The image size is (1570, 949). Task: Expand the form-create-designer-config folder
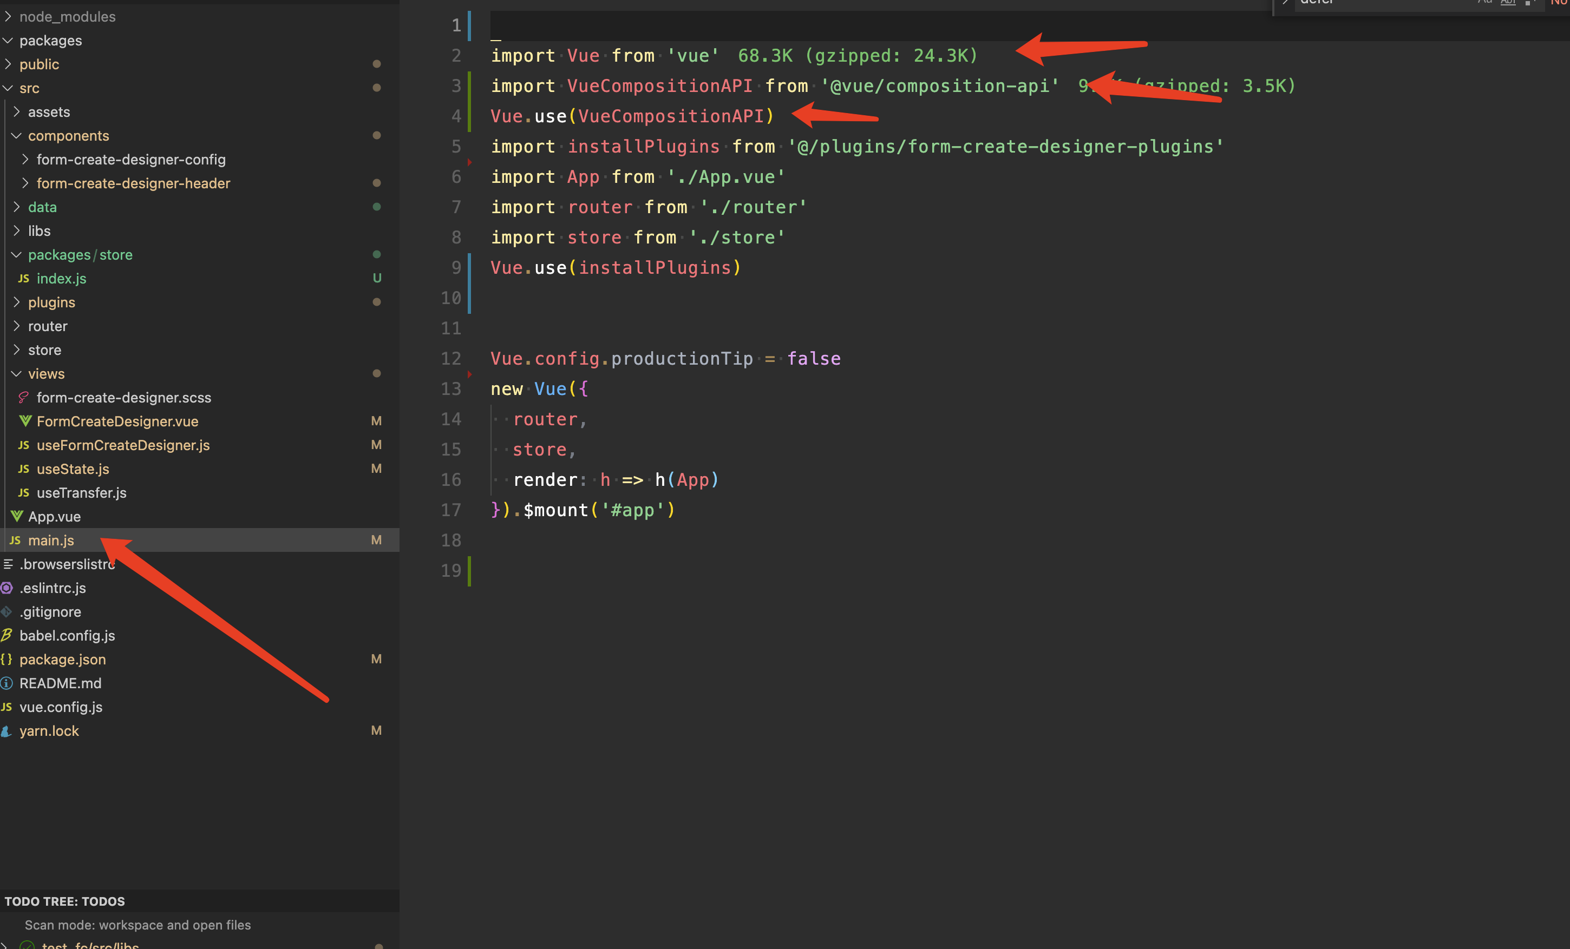point(25,159)
